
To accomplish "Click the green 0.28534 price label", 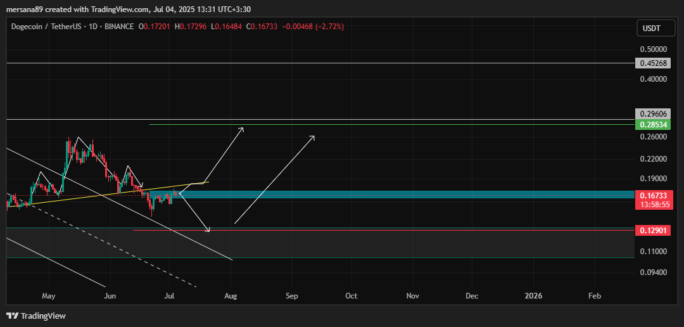I will tap(652, 125).
